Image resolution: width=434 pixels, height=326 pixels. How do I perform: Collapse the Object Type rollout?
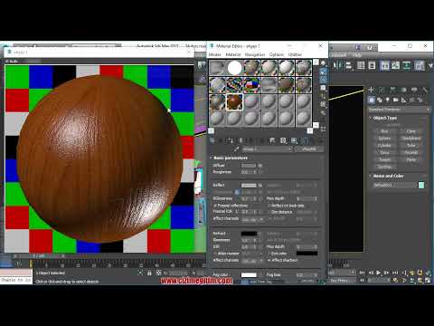[385, 118]
